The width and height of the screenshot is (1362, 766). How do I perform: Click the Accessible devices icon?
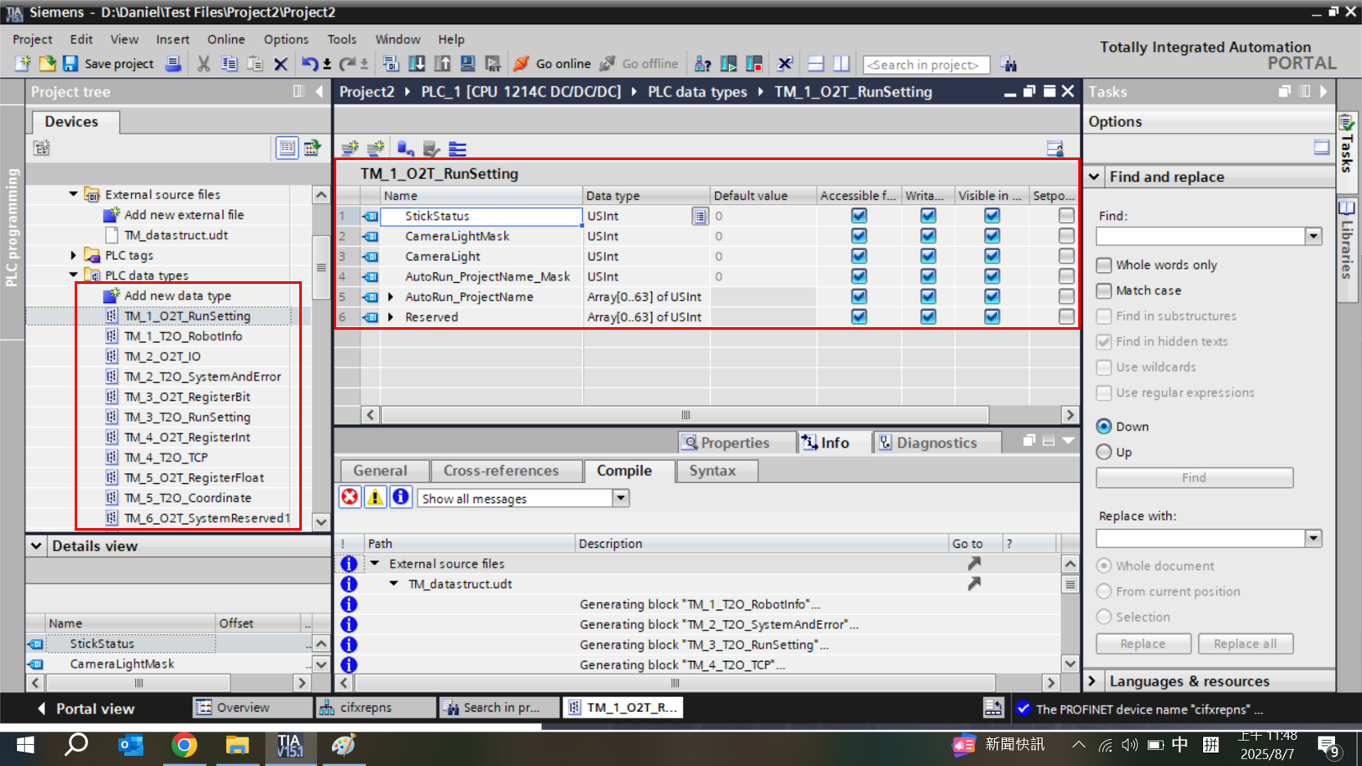click(x=703, y=63)
